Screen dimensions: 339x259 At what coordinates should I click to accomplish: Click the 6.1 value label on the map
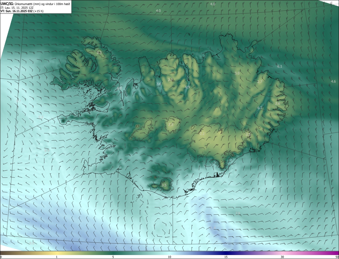coord(280,66)
